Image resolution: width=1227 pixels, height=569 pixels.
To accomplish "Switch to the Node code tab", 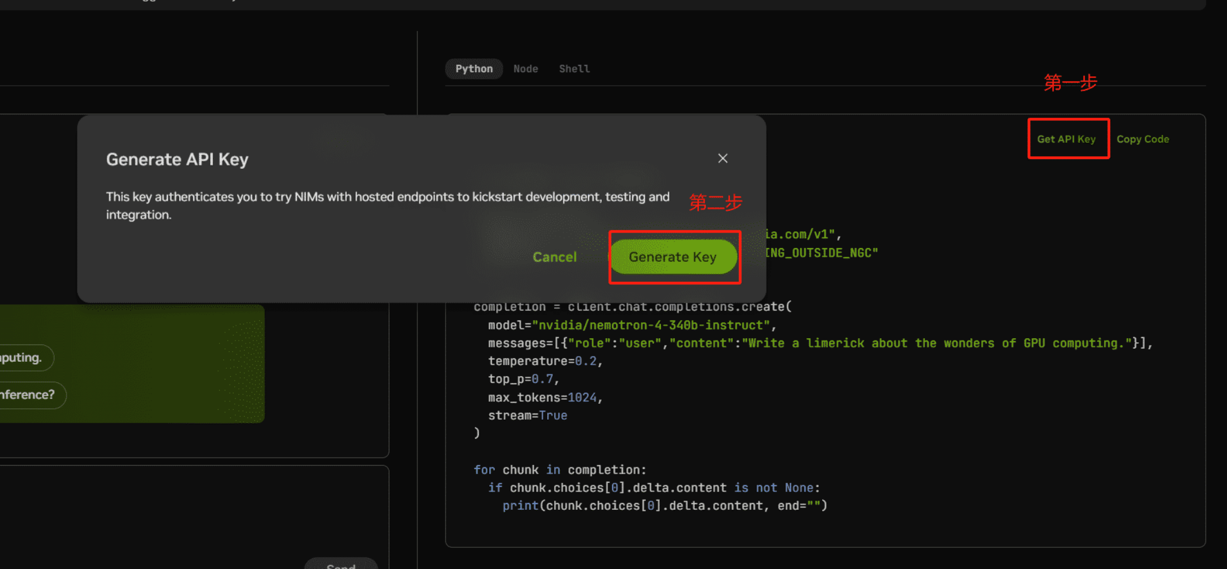I will point(525,69).
